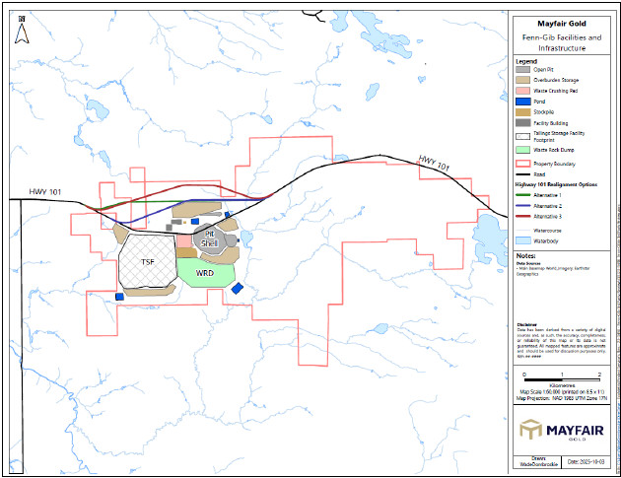This screenshot has width=621, height=478.
Task: Click the 'Fenn-Gib Facilities and Infrastructure' subtitle
Action: (x=562, y=42)
